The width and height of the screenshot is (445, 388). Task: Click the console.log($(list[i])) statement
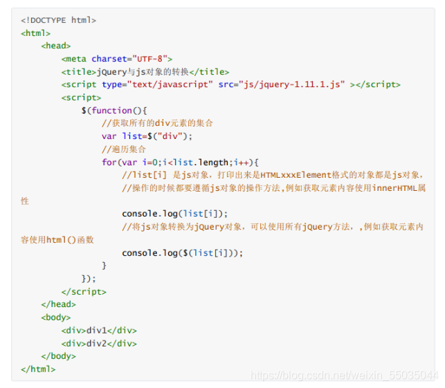pyautogui.click(x=183, y=252)
